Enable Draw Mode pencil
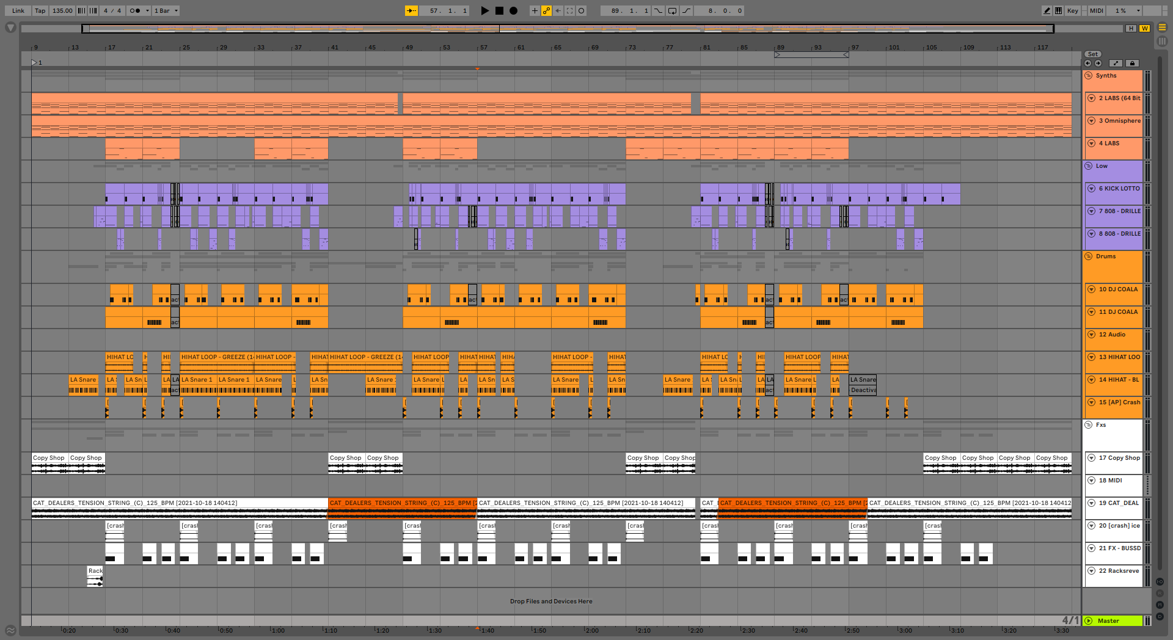 click(x=1047, y=10)
